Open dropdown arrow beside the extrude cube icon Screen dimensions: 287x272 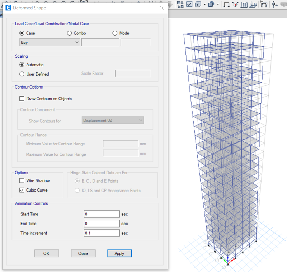coord(204,4)
